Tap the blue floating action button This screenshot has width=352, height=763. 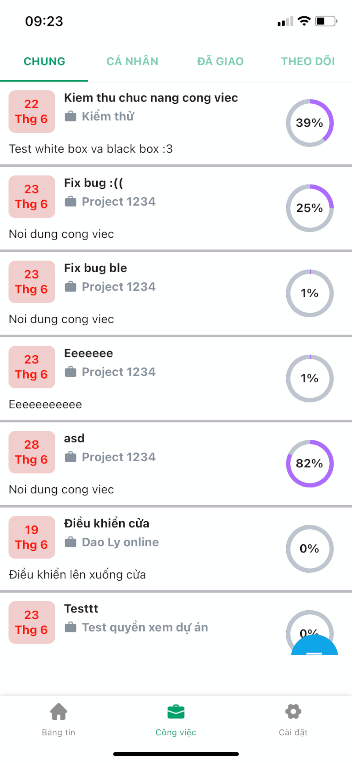[314, 645]
